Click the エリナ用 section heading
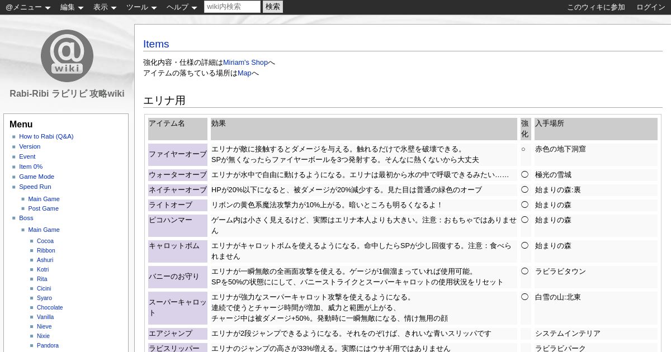671x352 pixels. point(164,101)
